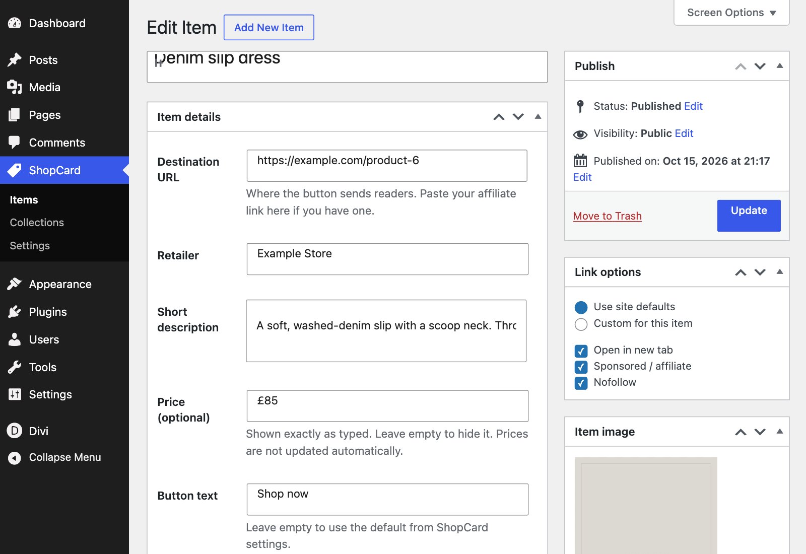Click the Settings sliders icon

[15, 394]
